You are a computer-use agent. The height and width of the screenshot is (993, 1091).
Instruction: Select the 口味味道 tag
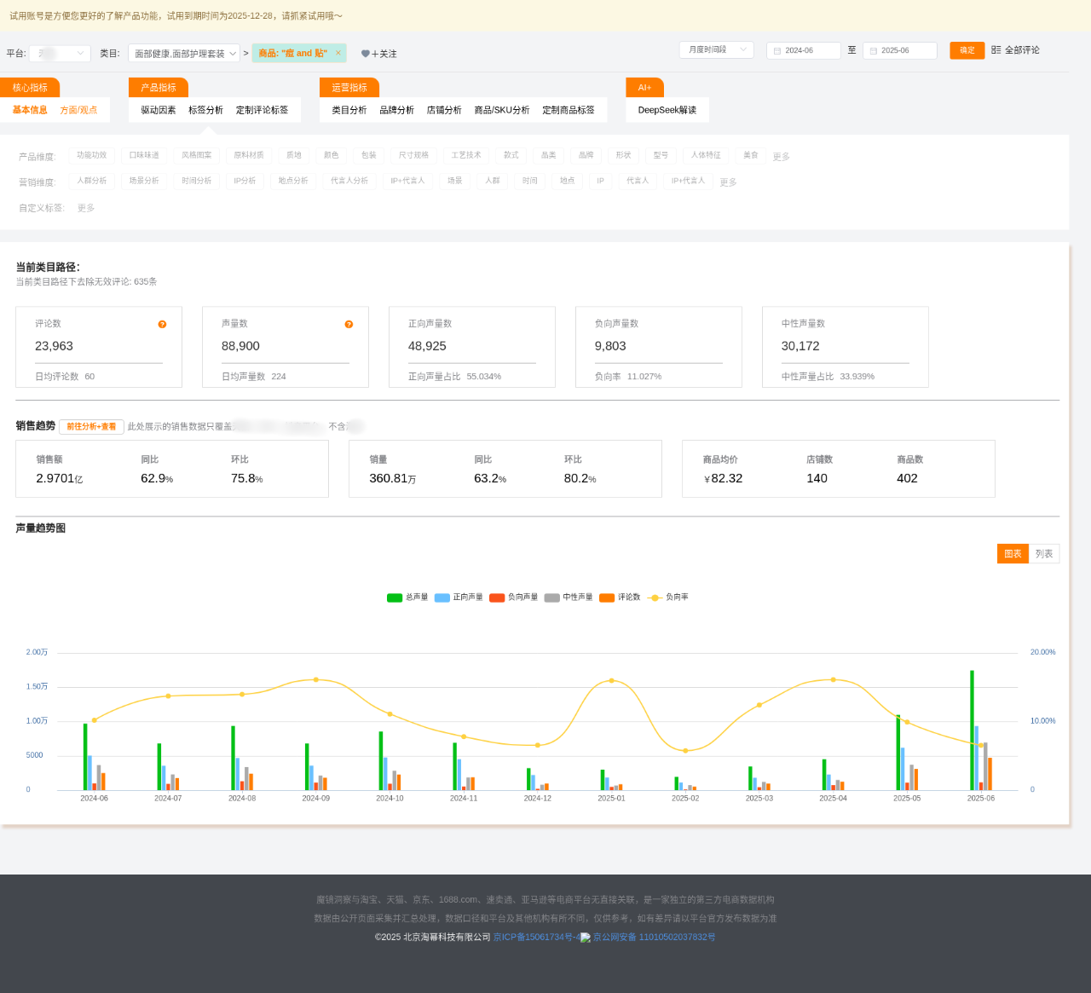click(144, 155)
